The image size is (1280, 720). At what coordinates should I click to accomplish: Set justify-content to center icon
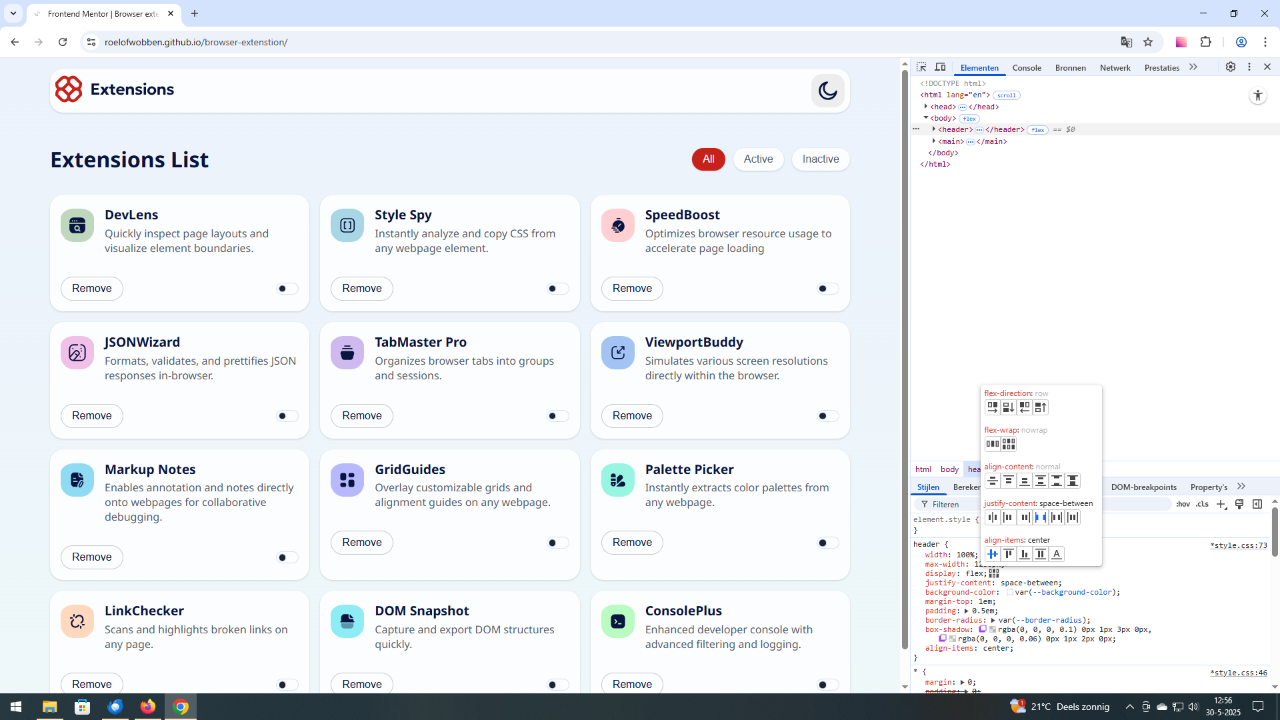pyautogui.click(x=992, y=517)
